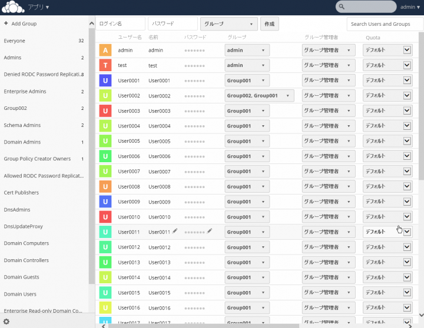
Task: Click the 作成 create button
Action: point(269,24)
